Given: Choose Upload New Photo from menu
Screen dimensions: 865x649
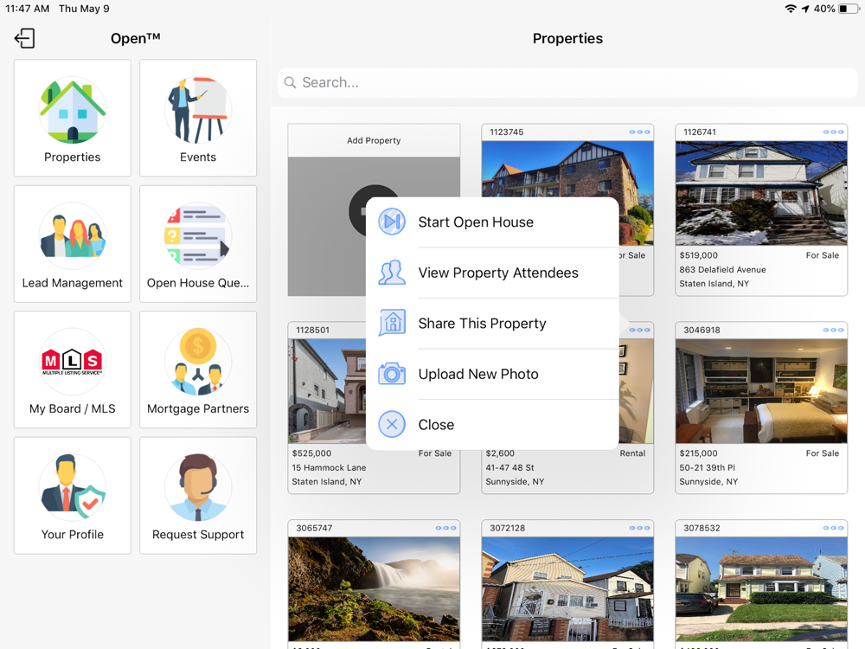Looking at the screenshot, I should 492,374.
